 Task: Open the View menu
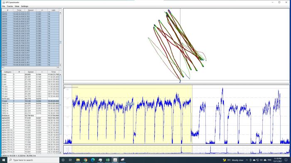click(17, 6)
